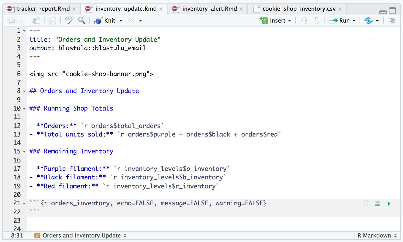
Task: Open Run options dropdown arrow
Action: (x=354, y=21)
